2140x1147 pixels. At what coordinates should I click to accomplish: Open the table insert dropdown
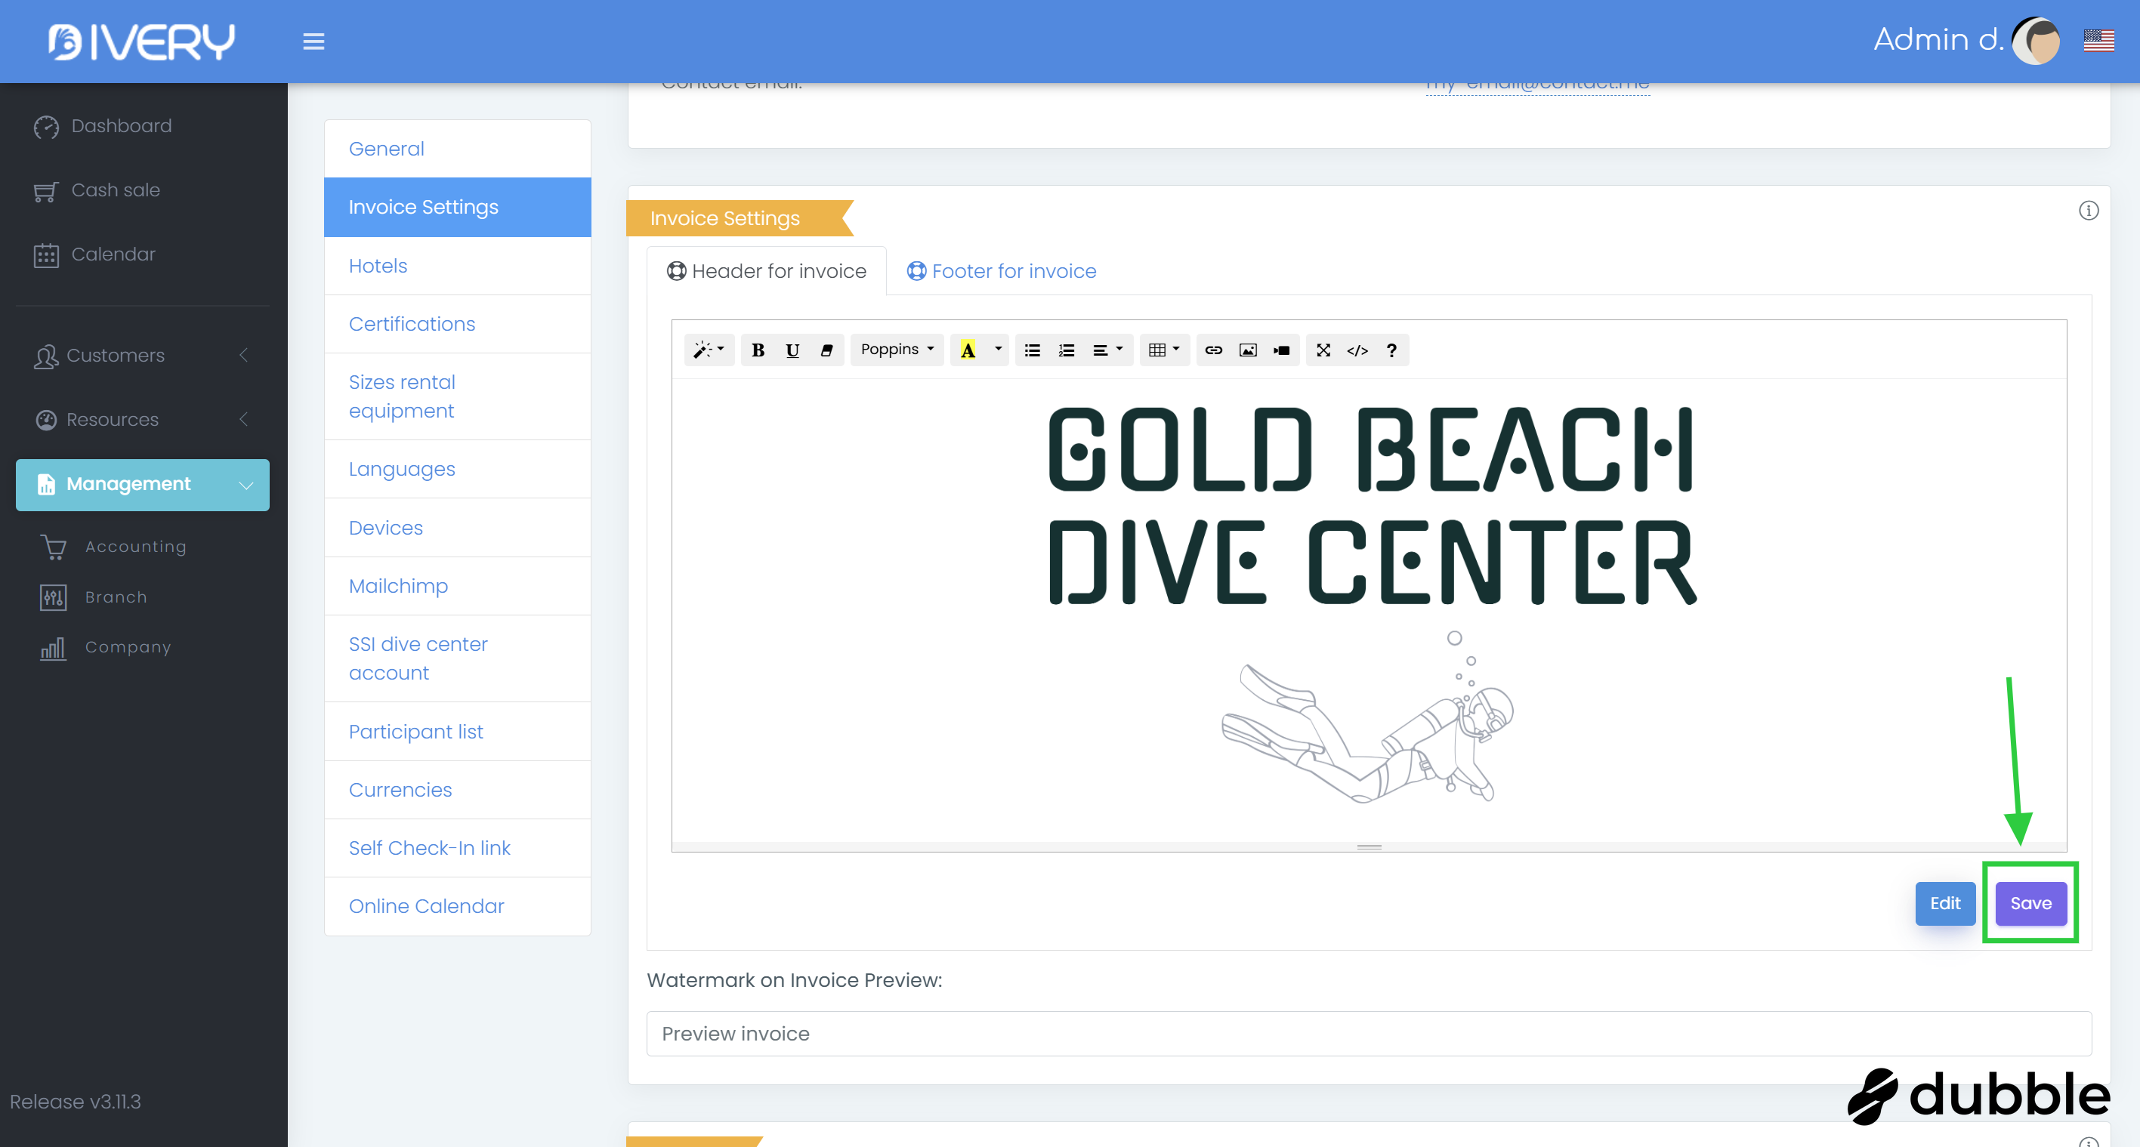(1163, 350)
